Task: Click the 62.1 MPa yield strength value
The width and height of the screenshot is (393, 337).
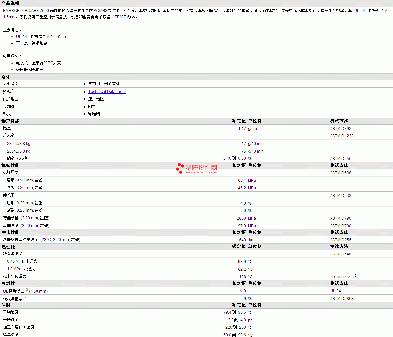Action: point(247,181)
